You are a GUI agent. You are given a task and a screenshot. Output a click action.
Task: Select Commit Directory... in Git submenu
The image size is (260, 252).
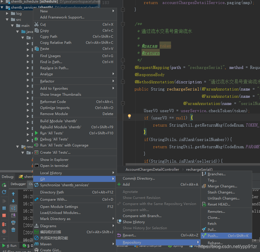[x=158, y=178]
